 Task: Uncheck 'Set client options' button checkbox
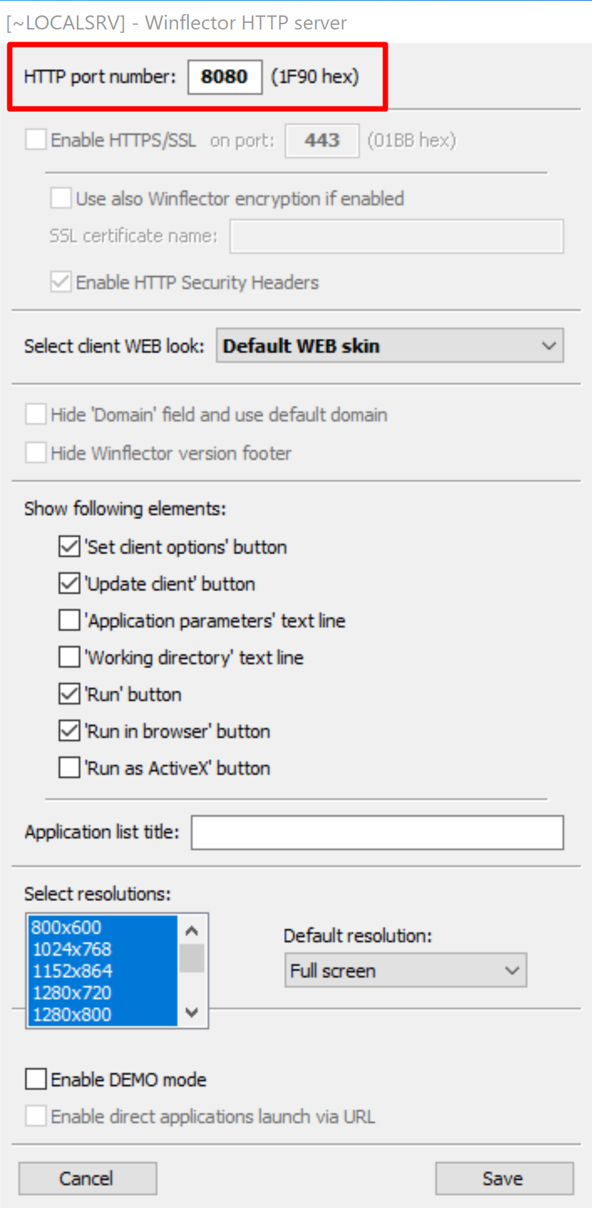69,547
